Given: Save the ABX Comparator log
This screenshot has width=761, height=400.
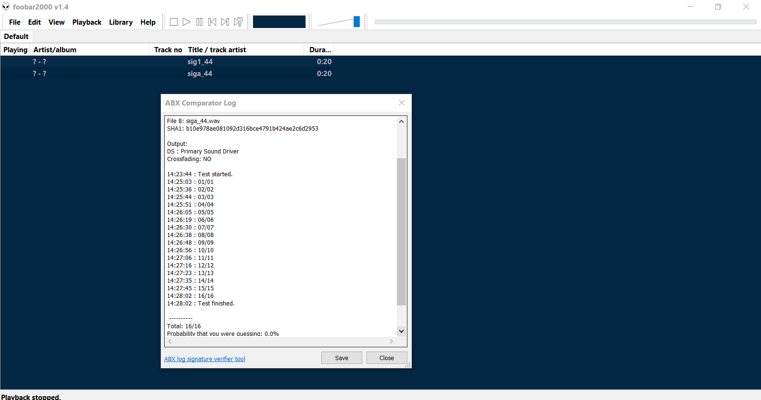Looking at the screenshot, I should pos(342,358).
